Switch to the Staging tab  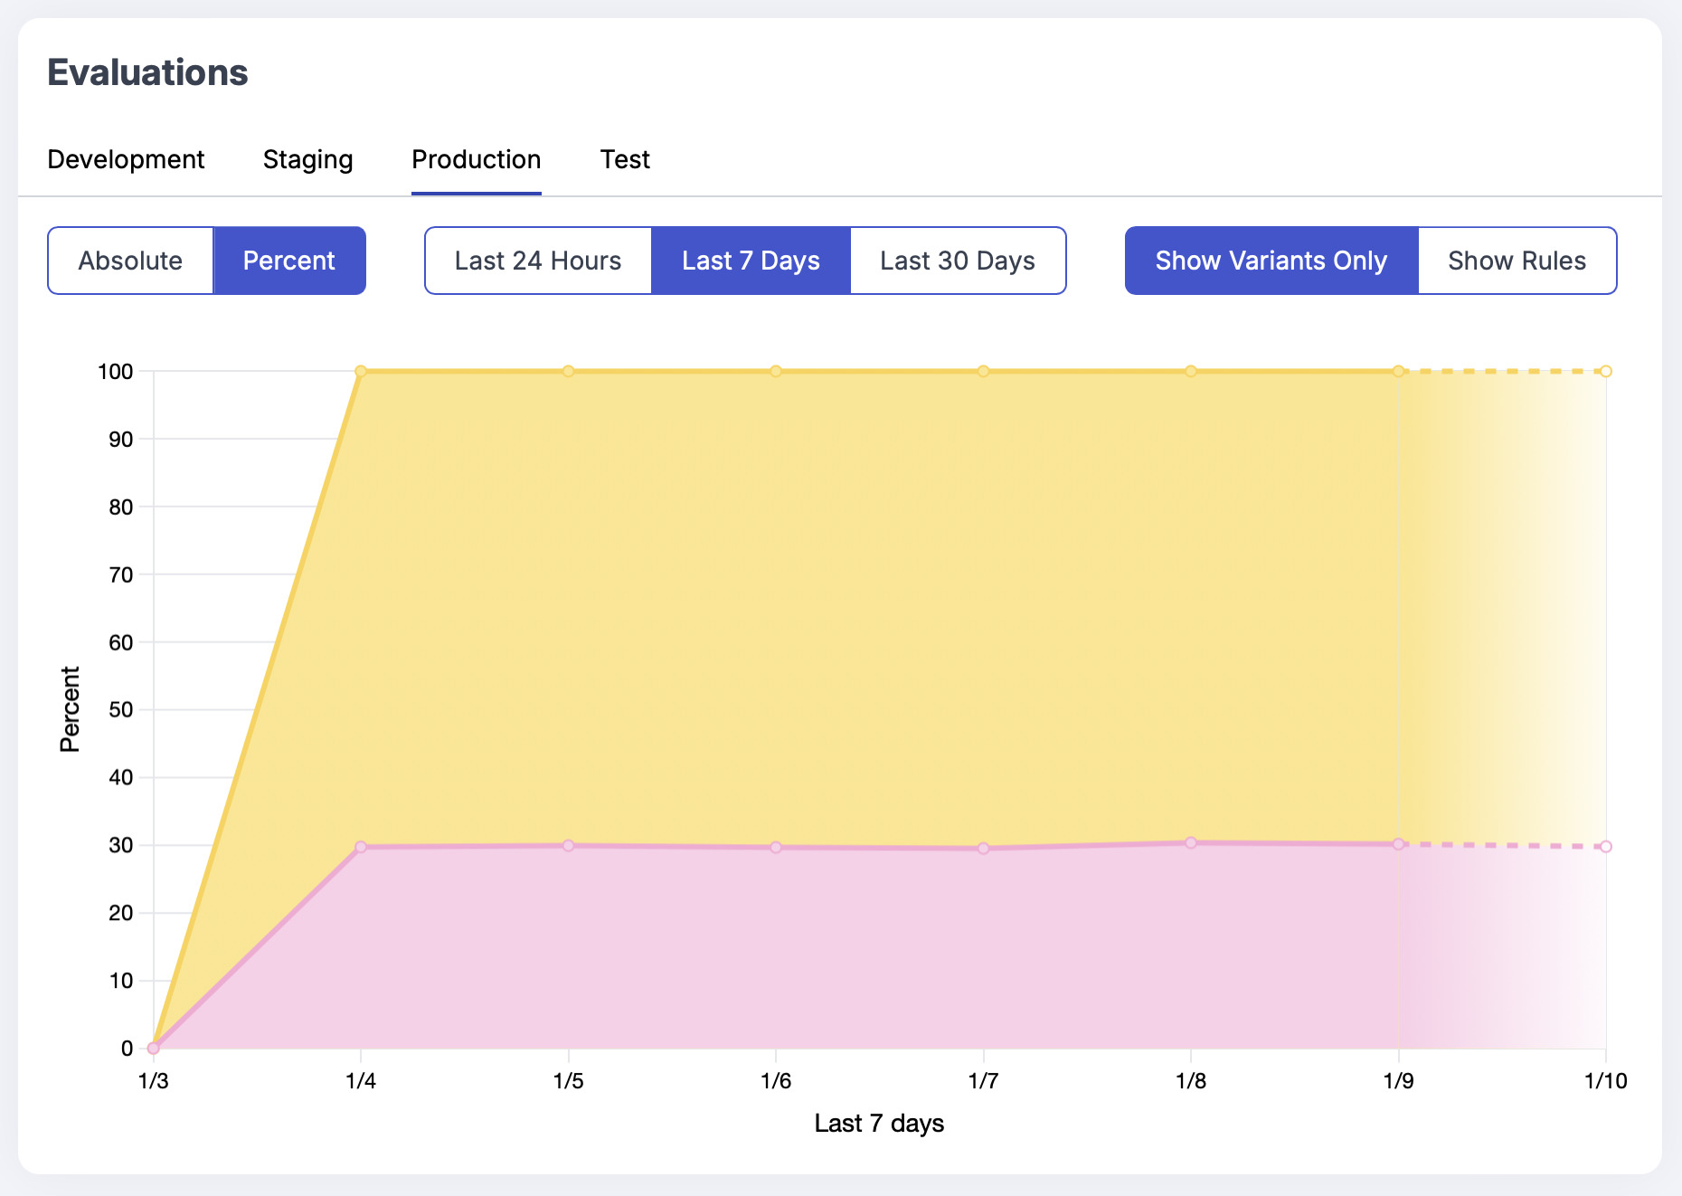tap(307, 159)
